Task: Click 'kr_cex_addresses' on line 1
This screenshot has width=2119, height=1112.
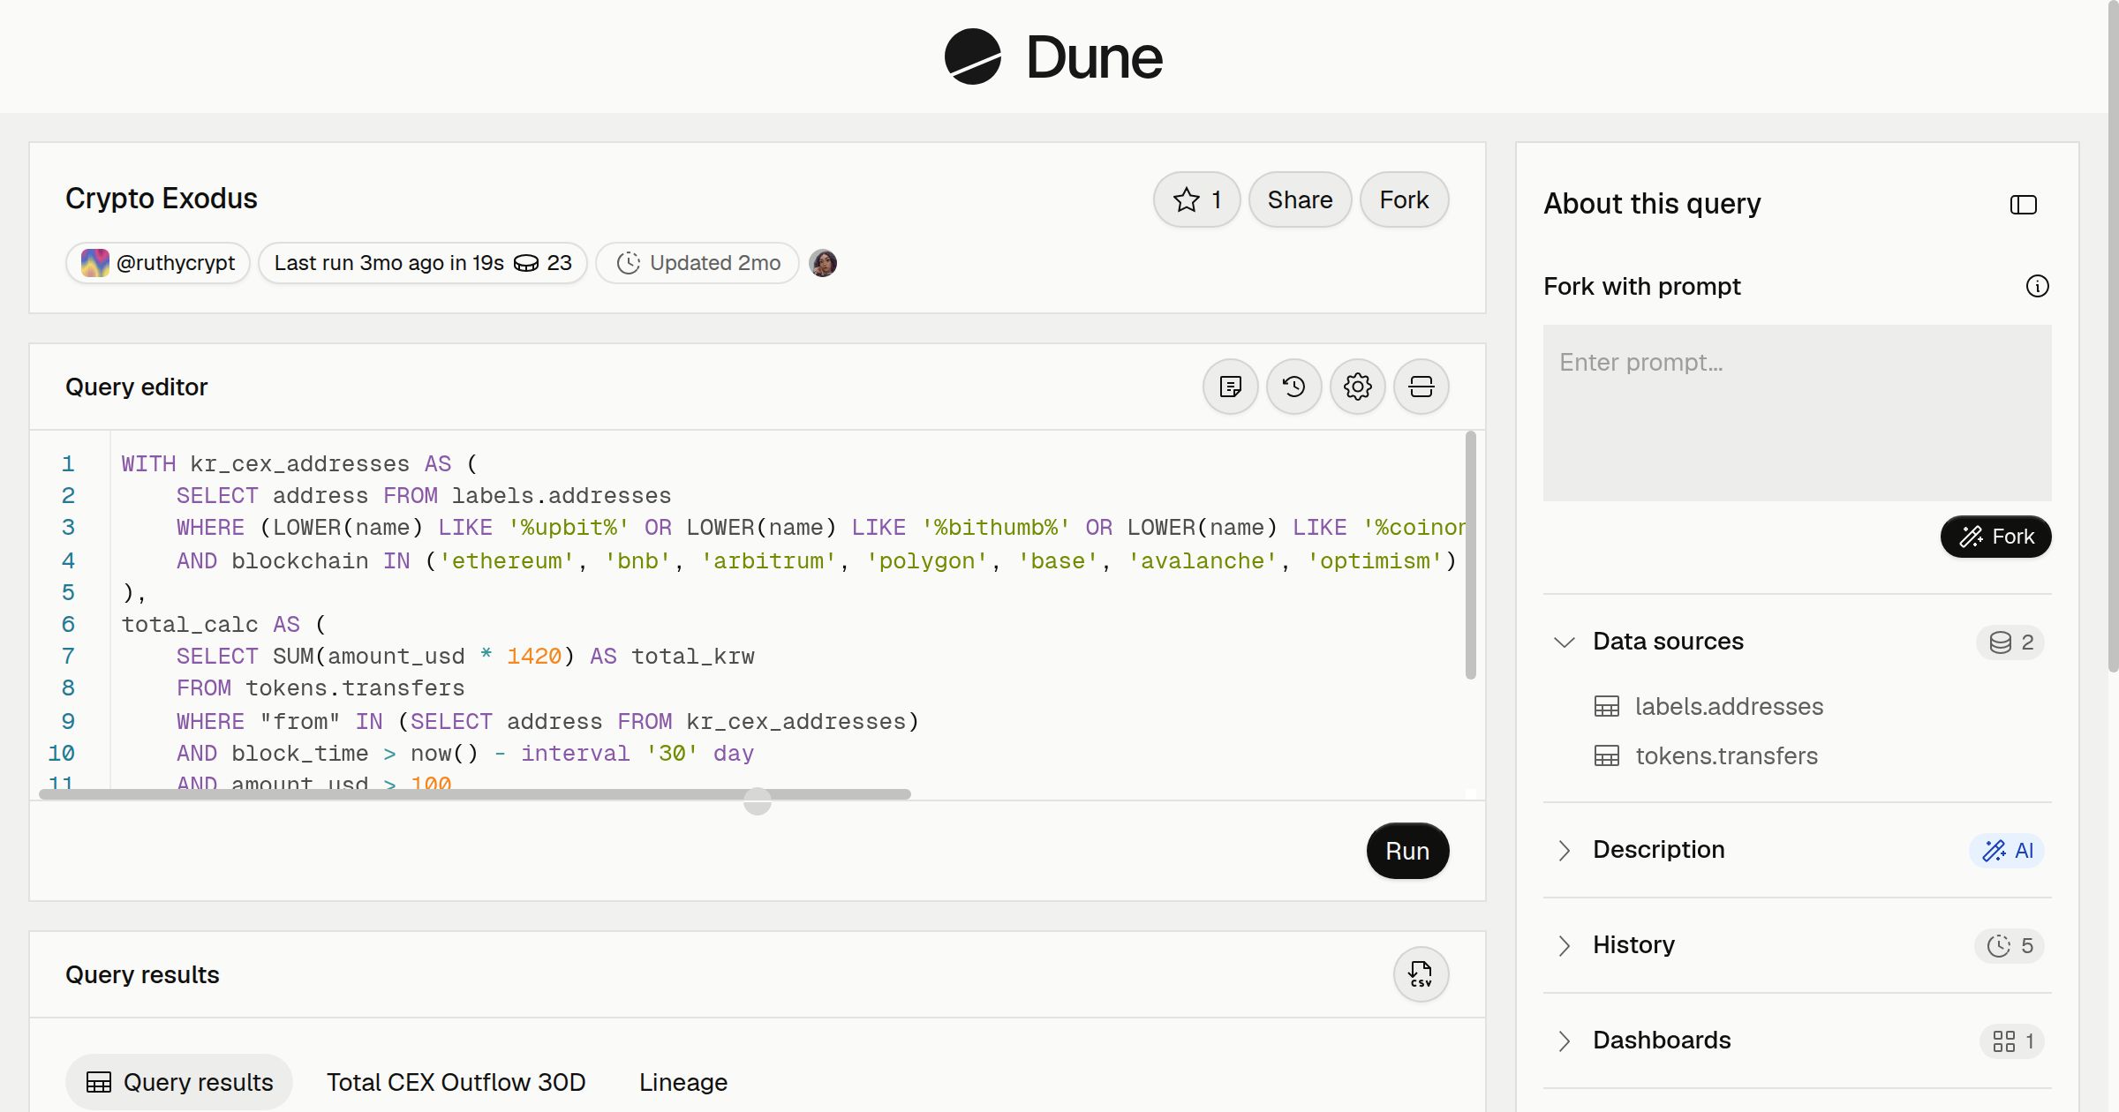Action: [299, 464]
